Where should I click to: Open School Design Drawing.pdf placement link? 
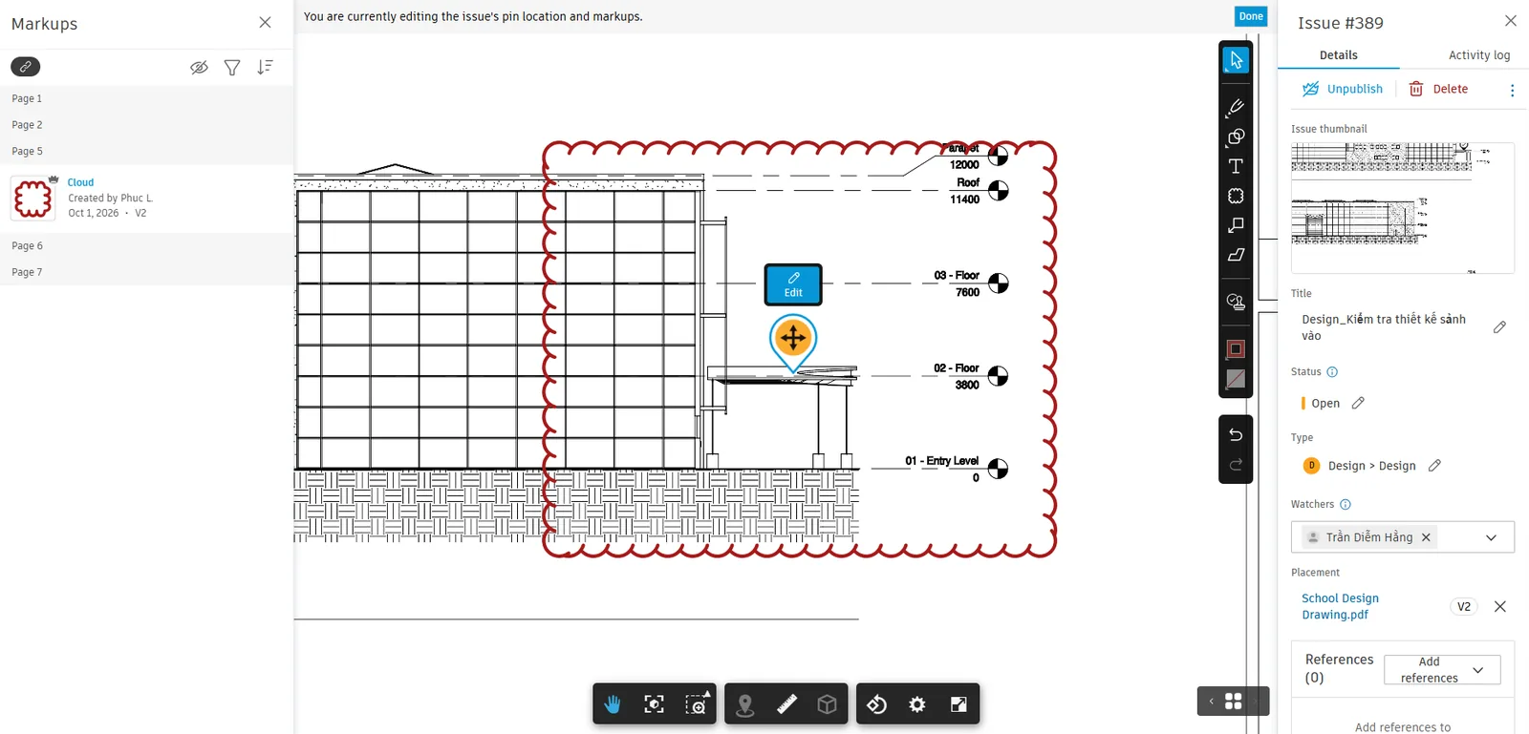pyautogui.click(x=1340, y=606)
